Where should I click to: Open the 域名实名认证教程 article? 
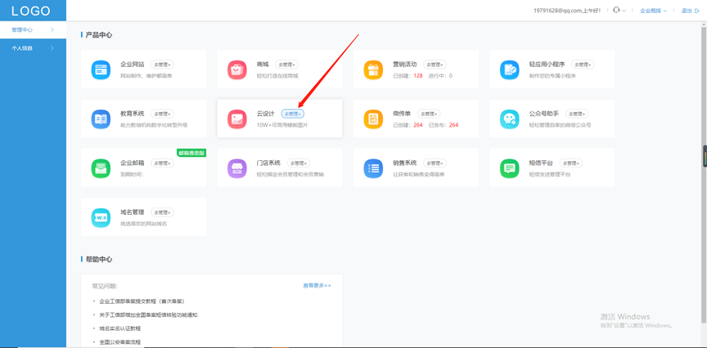[x=120, y=328]
